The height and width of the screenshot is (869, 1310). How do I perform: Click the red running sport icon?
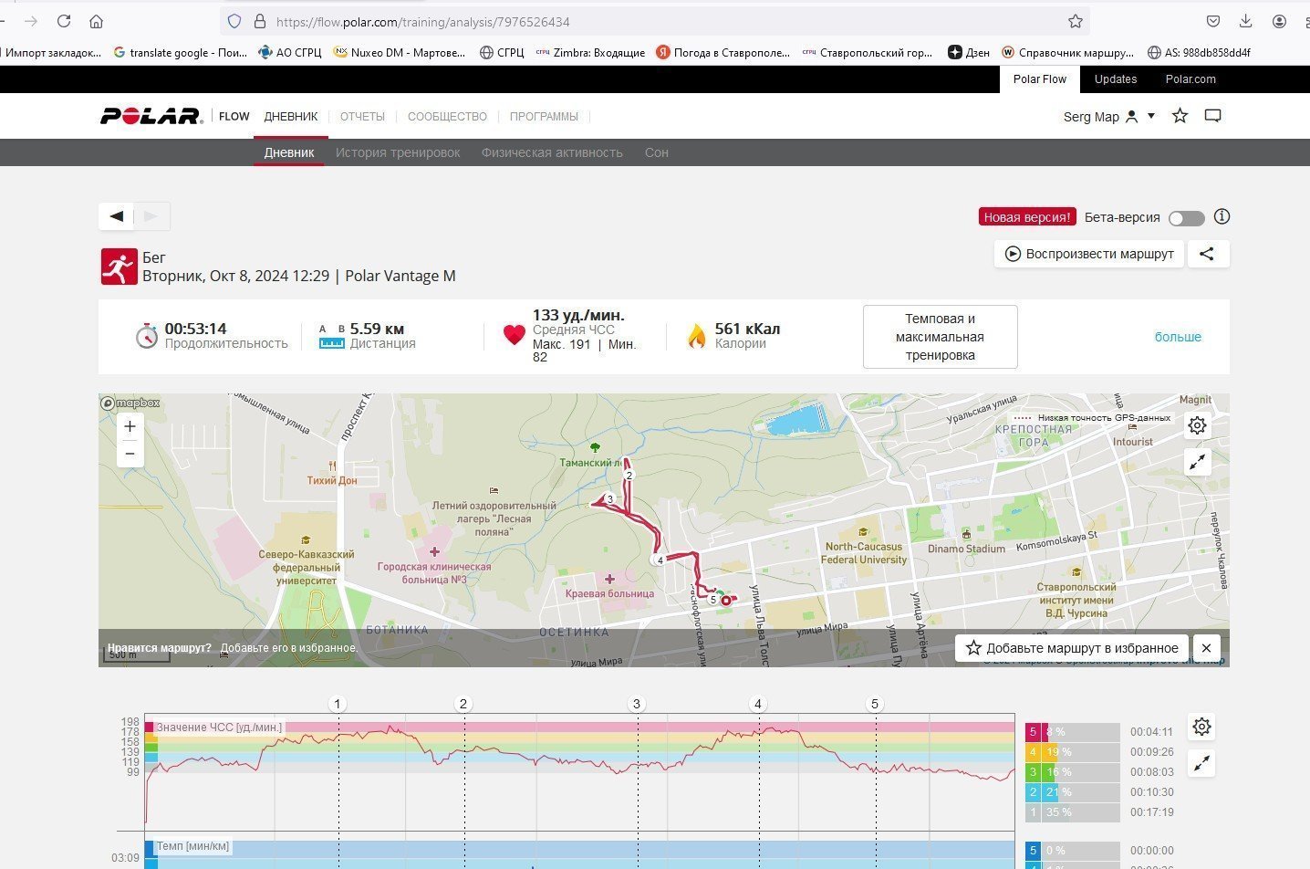(119, 267)
